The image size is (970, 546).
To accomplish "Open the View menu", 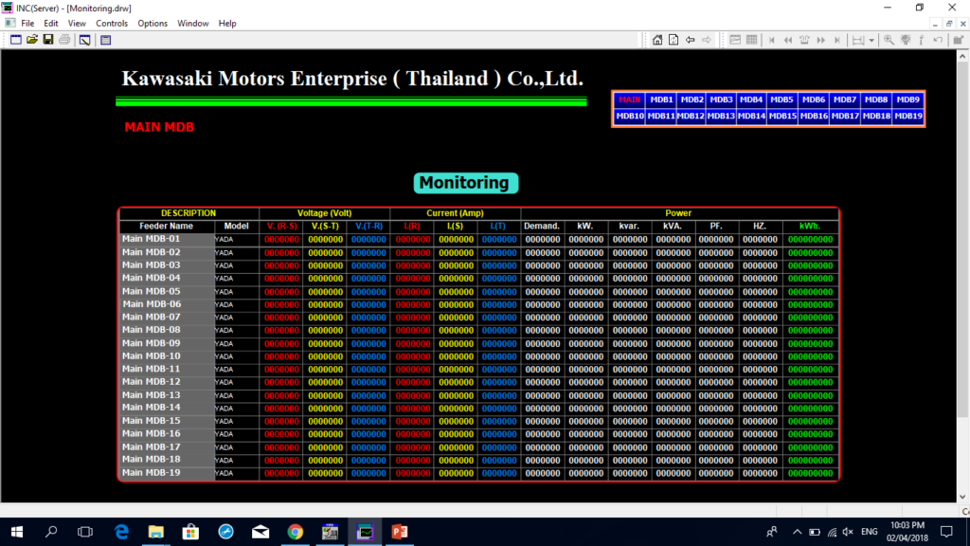I will click(77, 24).
